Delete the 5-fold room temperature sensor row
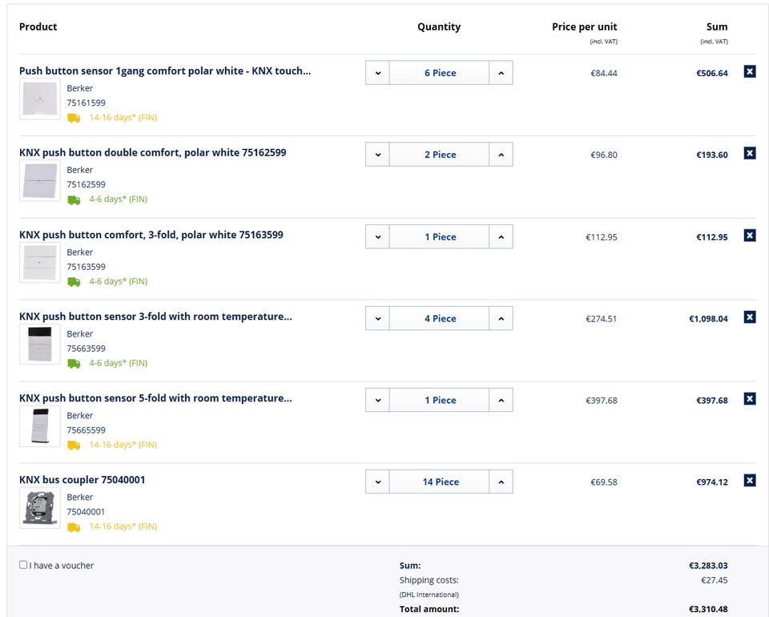 pos(750,399)
